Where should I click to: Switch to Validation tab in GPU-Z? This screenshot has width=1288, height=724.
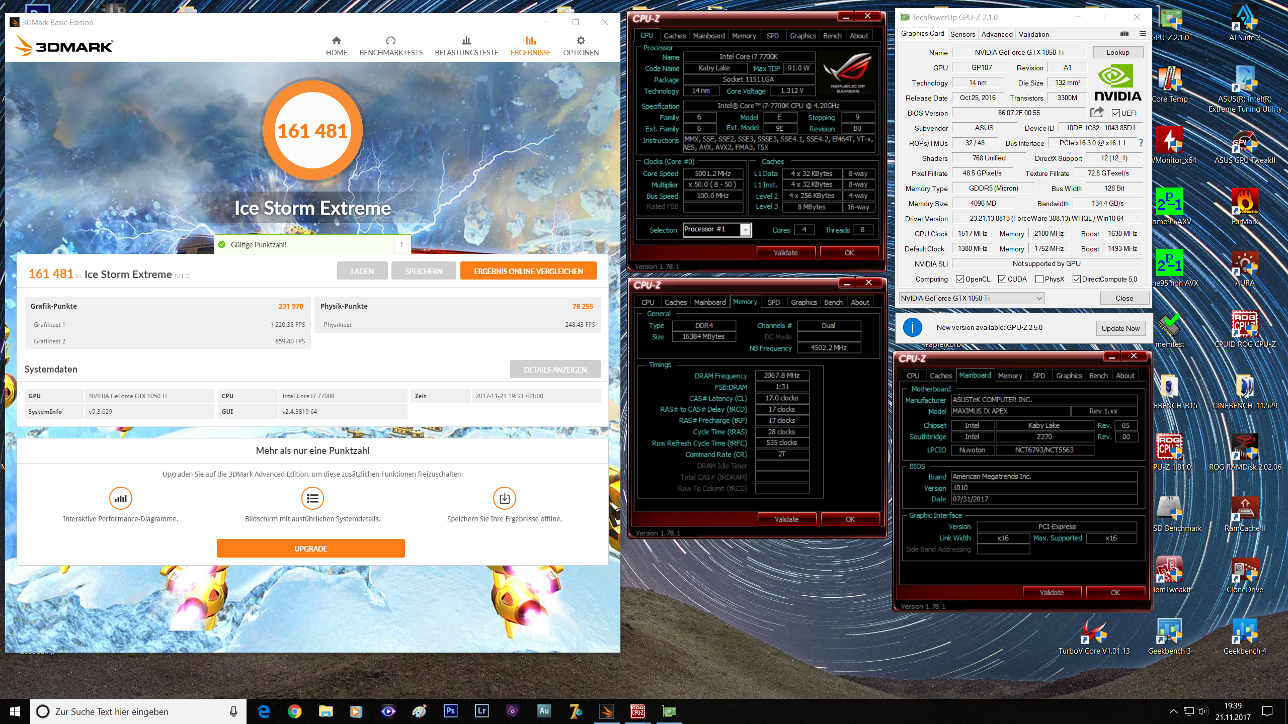point(1033,34)
